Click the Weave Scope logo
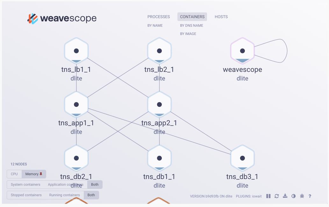Viewport: 329px width, 207px height. (62, 18)
